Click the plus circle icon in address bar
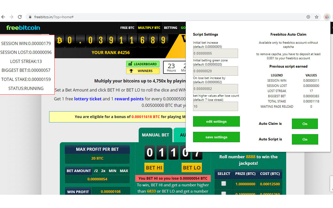This screenshot has height=208, width=333. 308,17
